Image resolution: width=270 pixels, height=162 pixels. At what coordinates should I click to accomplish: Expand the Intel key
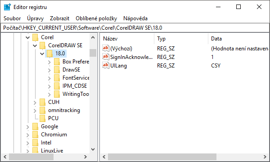(28, 143)
